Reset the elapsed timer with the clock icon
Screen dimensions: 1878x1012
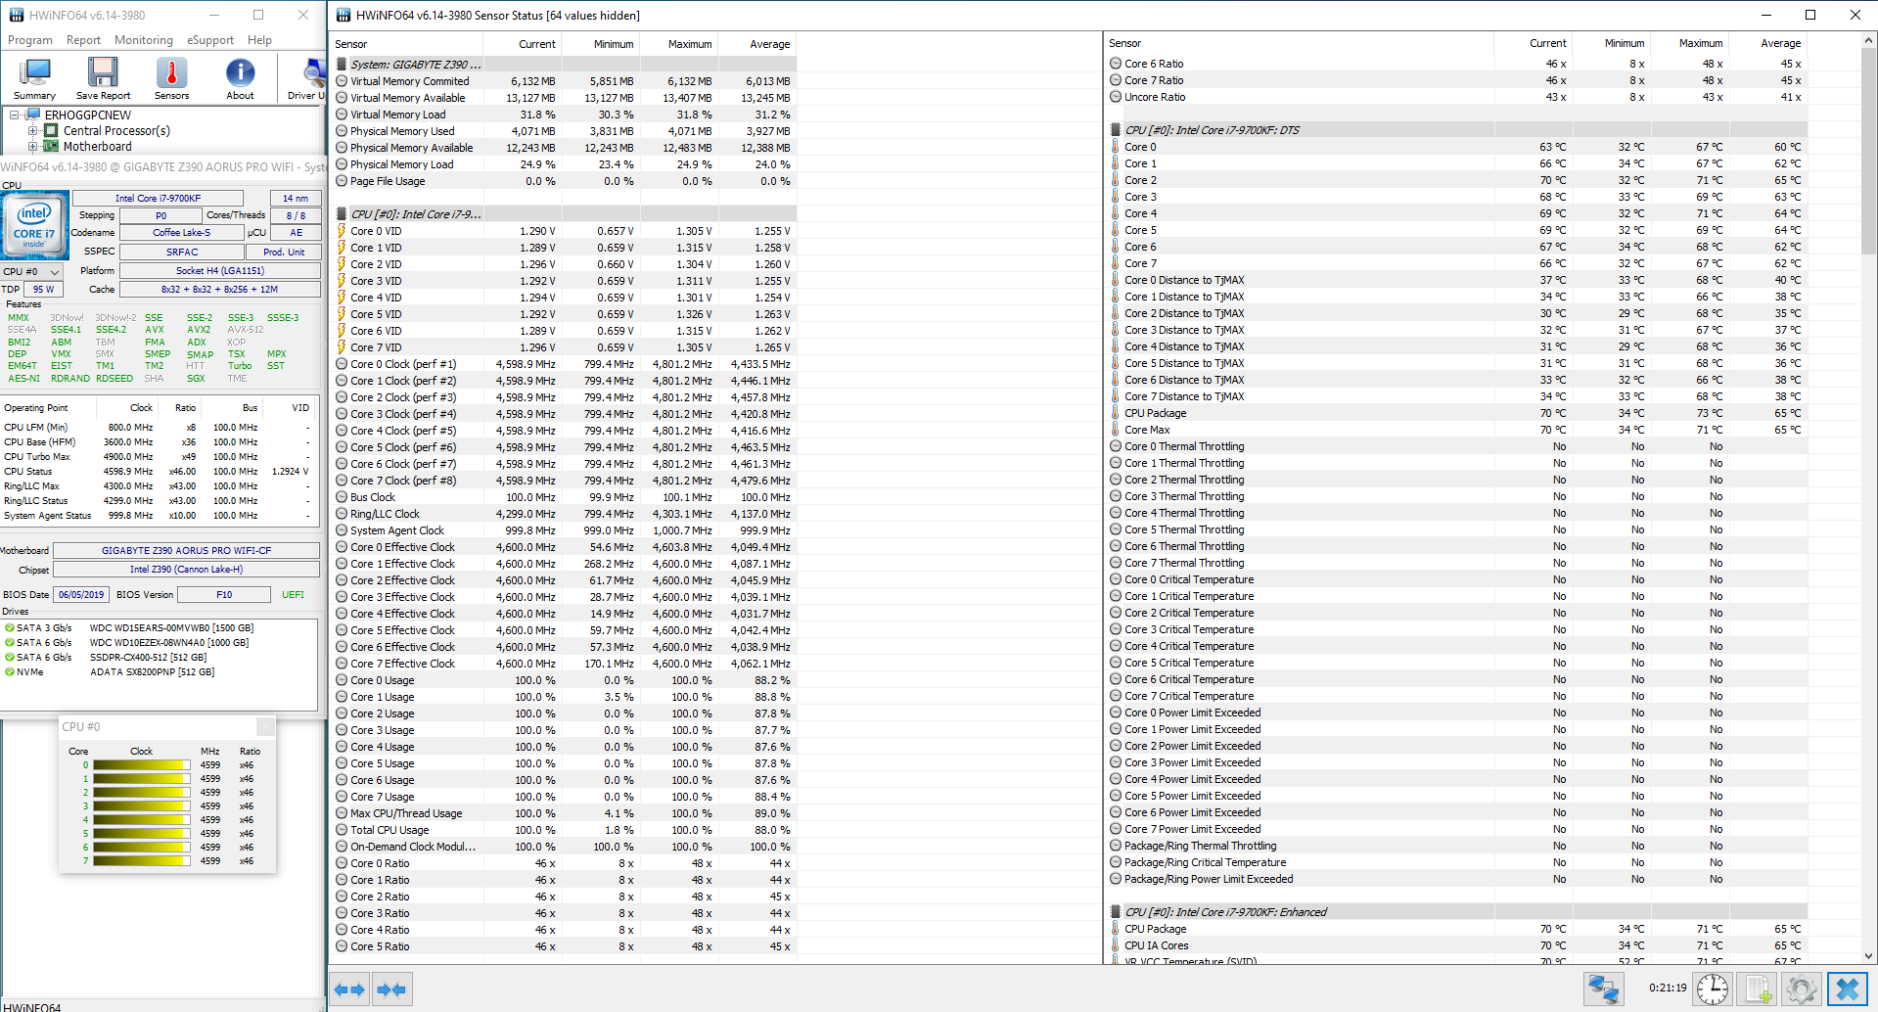[x=1713, y=989]
